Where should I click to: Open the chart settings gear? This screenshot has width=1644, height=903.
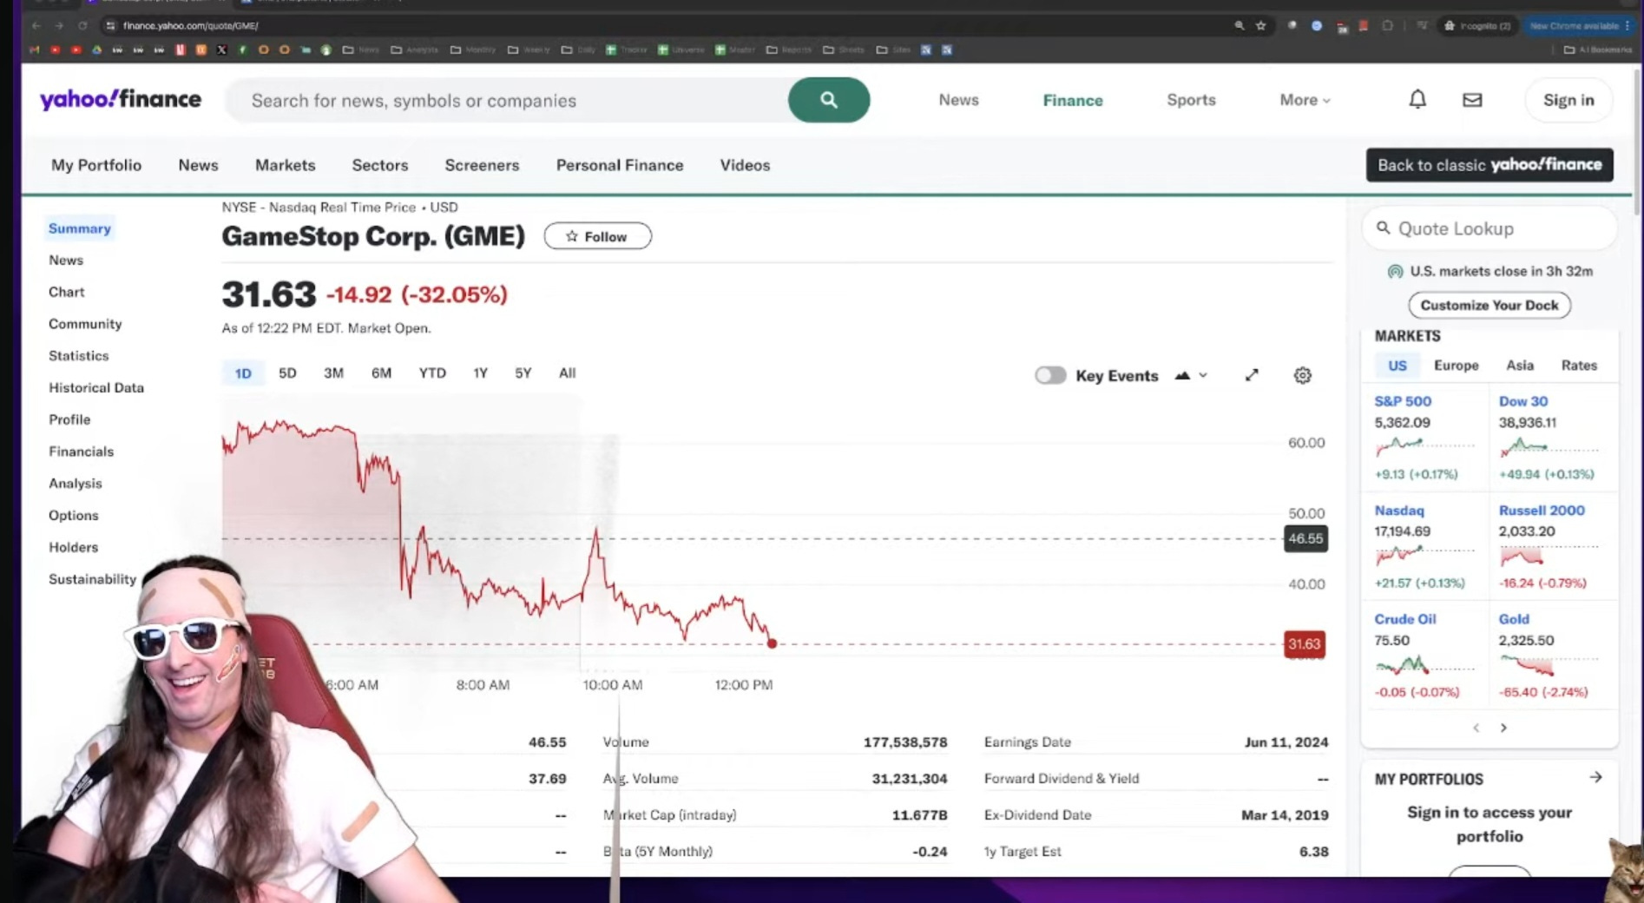1302,375
